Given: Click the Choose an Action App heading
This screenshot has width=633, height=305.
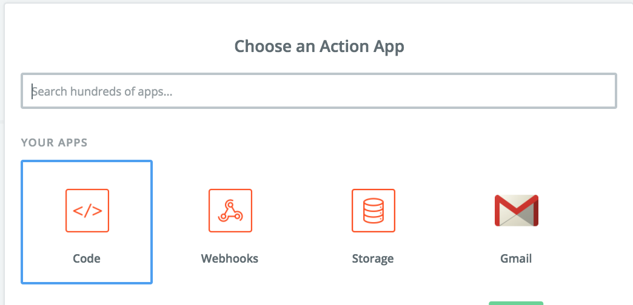Looking at the screenshot, I should click(x=320, y=47).
